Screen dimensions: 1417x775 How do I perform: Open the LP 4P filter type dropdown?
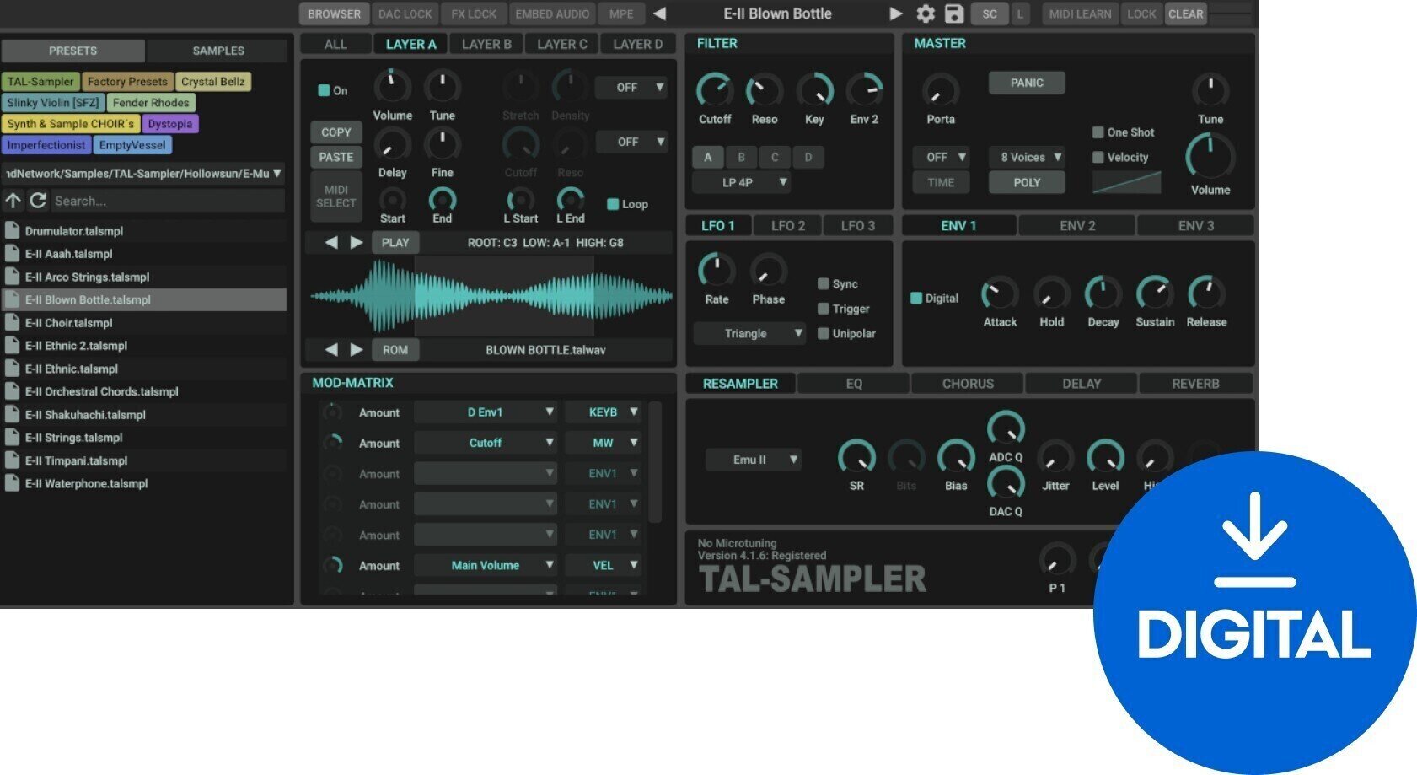tap(740, 182)
